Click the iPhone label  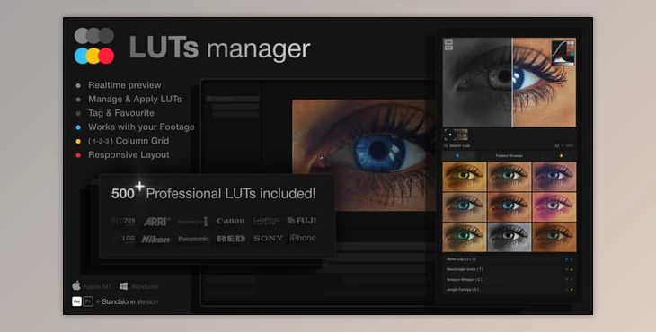(x=303, y=238)
